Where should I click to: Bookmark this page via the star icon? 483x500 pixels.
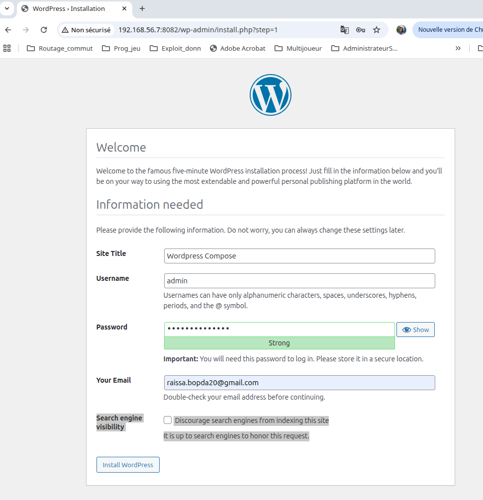[377, 30]
